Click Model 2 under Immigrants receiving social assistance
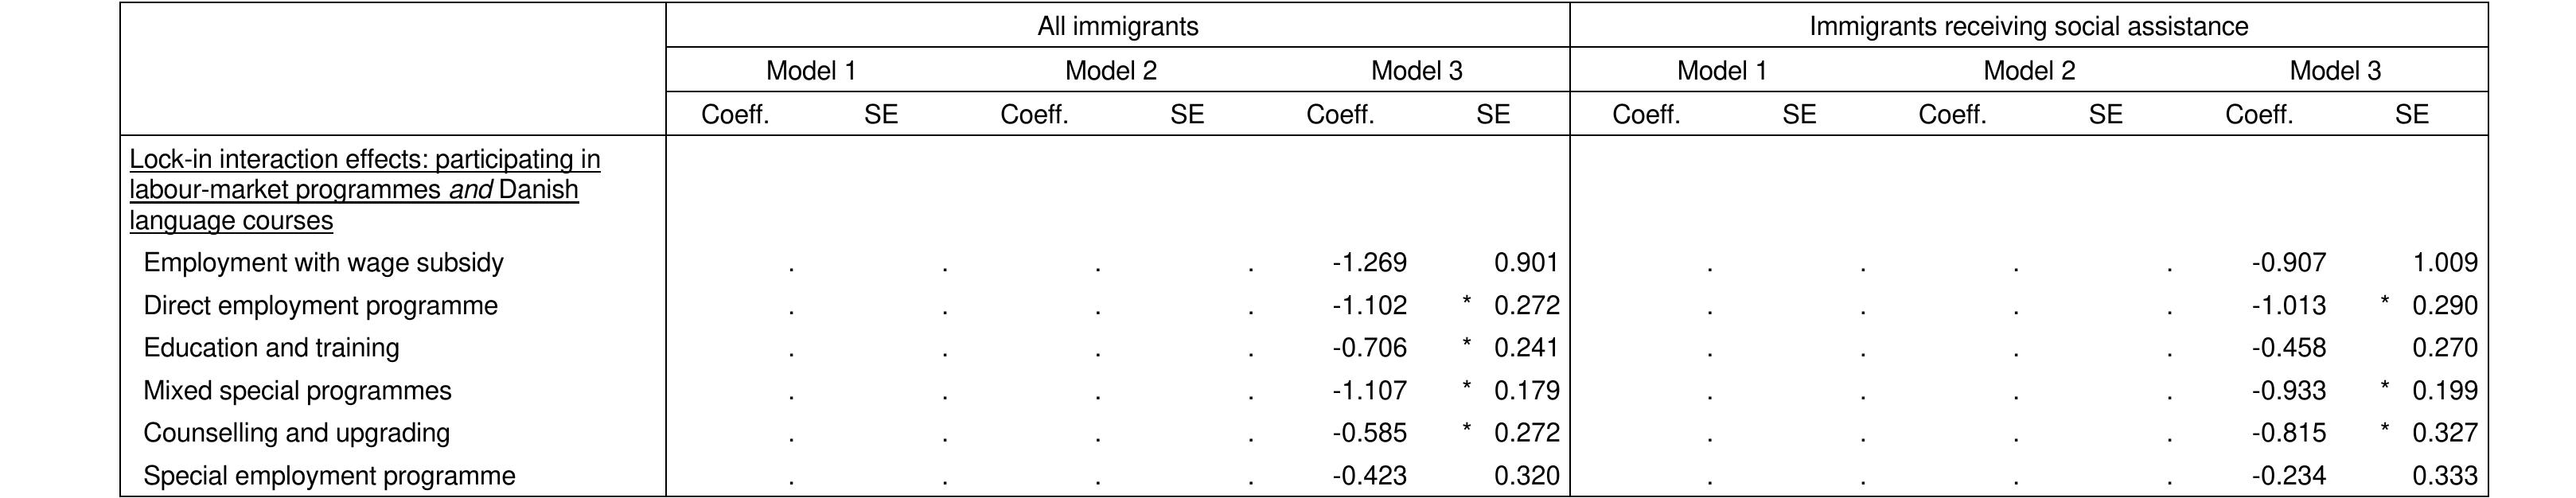2576x498 pixels. pyautogui.click(x=2028, y=71)
